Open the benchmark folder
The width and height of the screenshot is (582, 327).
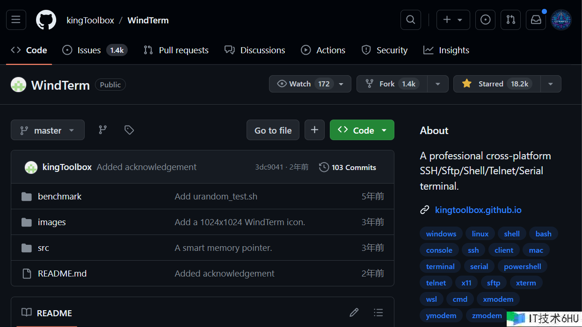[59, 197]
